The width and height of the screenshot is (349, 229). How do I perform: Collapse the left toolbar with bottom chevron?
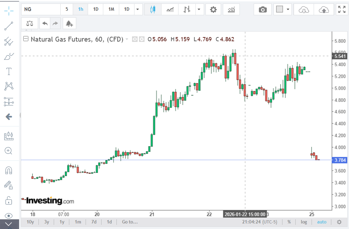9,224
